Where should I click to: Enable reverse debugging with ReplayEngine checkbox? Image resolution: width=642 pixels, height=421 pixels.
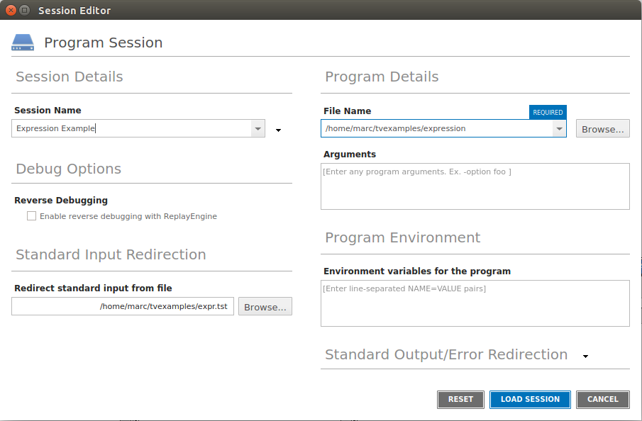click(x=31, y=216)
